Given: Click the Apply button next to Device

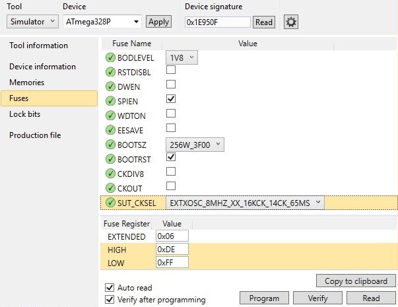Looking at the screenshot, I should (158, 22).
